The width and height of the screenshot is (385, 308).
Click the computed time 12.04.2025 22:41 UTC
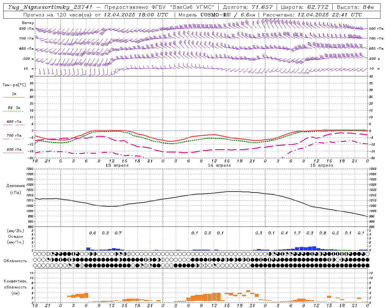[330, 15]
